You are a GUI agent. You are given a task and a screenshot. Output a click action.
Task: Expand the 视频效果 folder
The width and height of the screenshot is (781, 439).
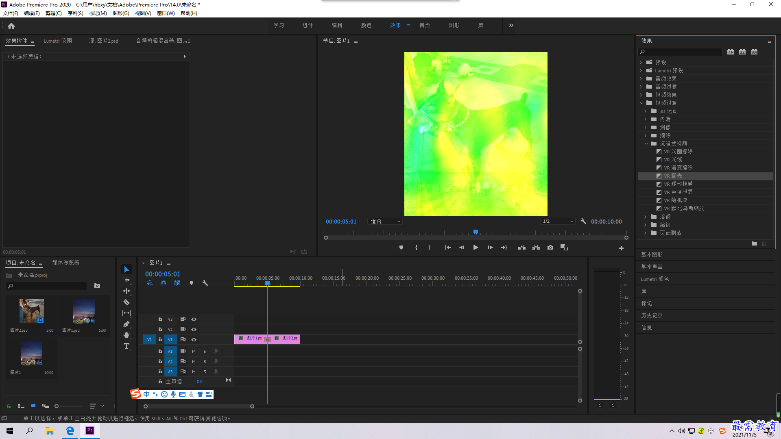point(641,95)
